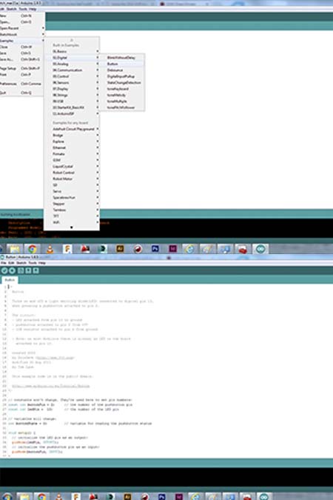Open Internet Explorer icon in taskbar beneath Examples menu
Screen dimensions: 333x500
click(189, 249)
